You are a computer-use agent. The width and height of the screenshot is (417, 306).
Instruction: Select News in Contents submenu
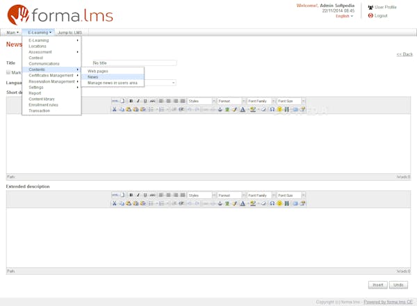(113, 77)
